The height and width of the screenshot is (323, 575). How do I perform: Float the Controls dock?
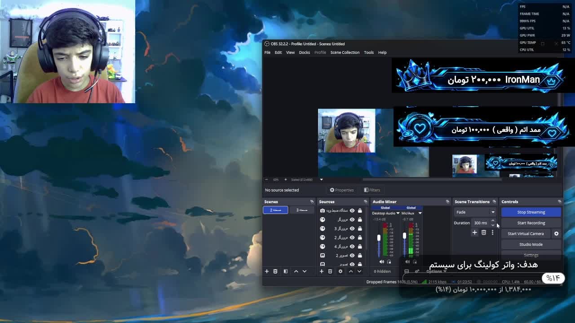tap(559, 202)
